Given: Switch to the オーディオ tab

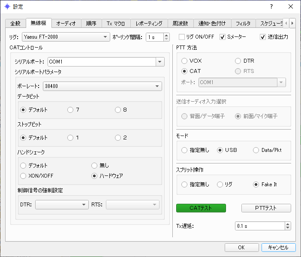Looking at the screenshot, I should (66, 23).
